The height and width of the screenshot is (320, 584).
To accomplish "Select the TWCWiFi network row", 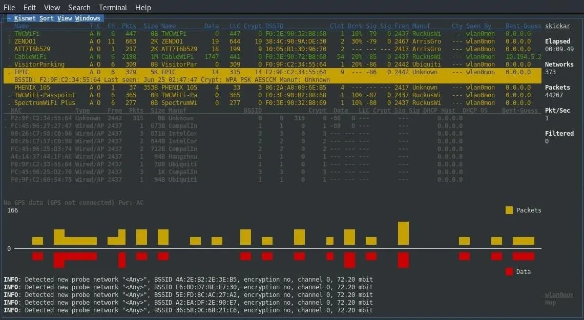I will [x=272, y=33].
